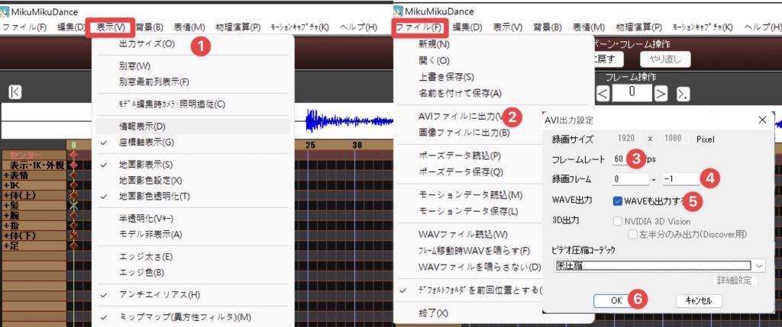Uncheck WAVEも出力する checkbox

coord(618,201)
